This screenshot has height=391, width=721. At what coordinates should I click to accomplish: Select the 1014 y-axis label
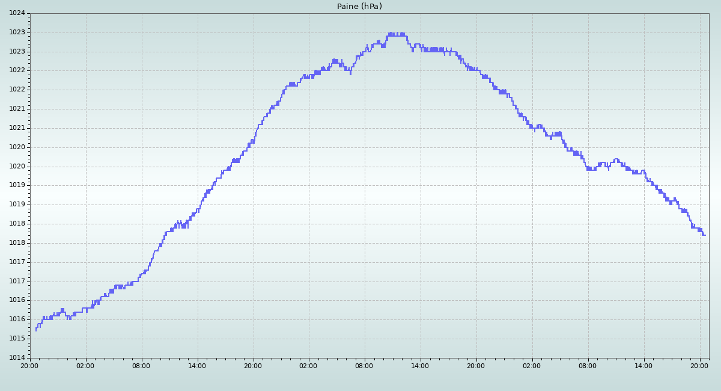click(x=17, y=357)
